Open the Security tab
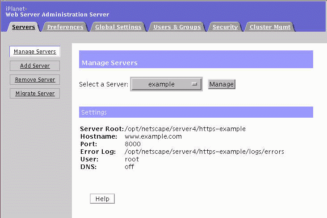Screen dimensions: 327x218 click(225, 27)
